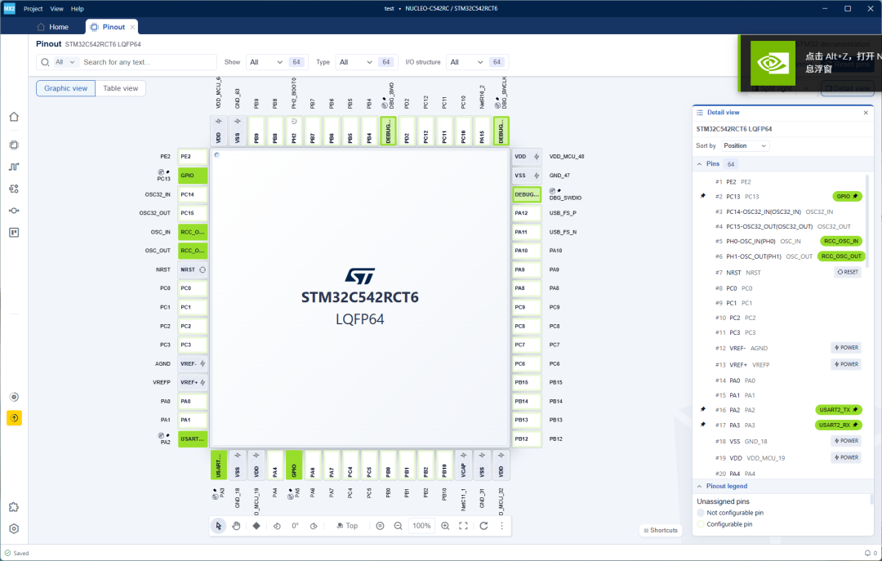Toggle the pin marker beside PA2 in Detail view

703,409
